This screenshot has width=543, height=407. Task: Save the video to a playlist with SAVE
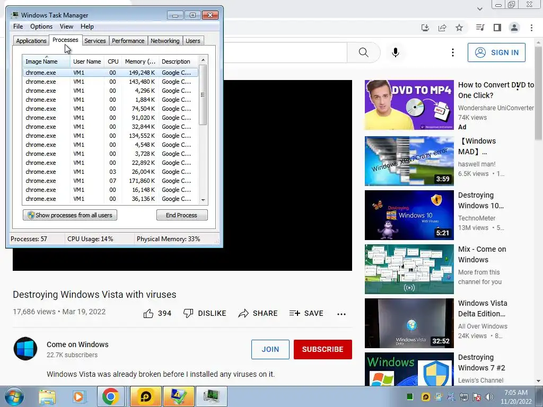click(x=306, y=314)
